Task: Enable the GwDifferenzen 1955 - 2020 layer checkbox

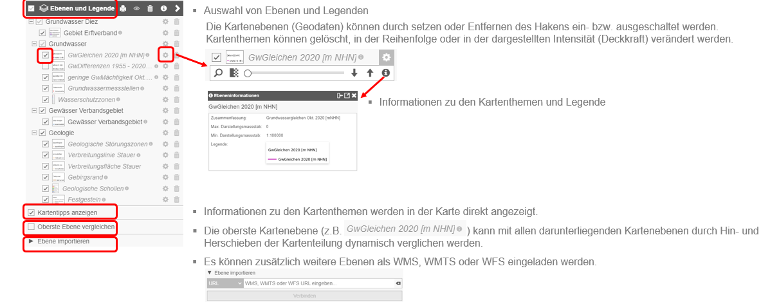Action: pos(46,66)
